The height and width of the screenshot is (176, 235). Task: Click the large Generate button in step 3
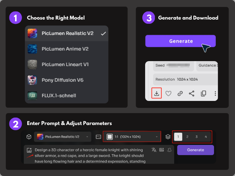(180, 41)
